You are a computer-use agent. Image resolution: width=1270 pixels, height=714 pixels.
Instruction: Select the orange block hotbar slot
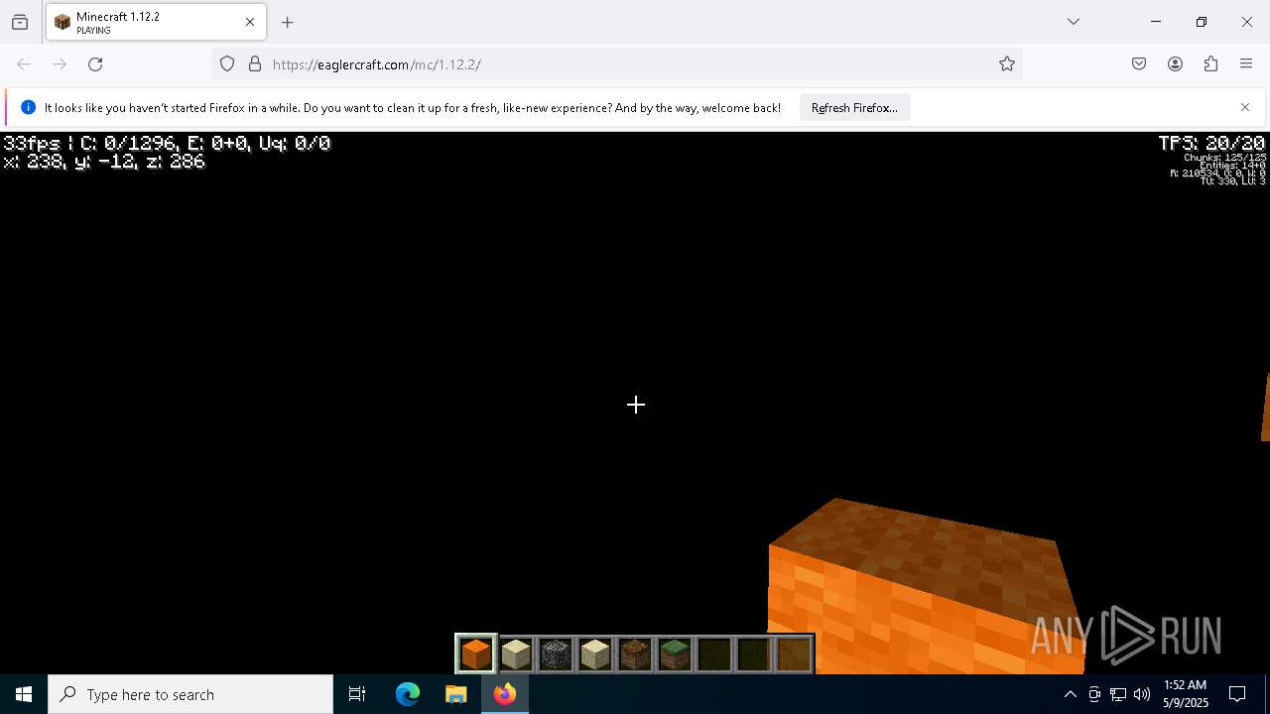tap(476, 654)
